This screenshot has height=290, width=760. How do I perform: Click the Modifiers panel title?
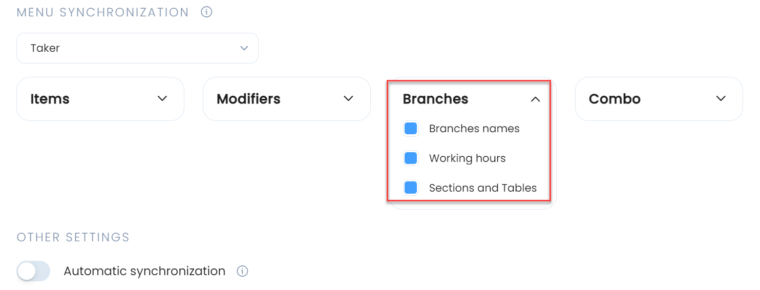tap(248, 99)
